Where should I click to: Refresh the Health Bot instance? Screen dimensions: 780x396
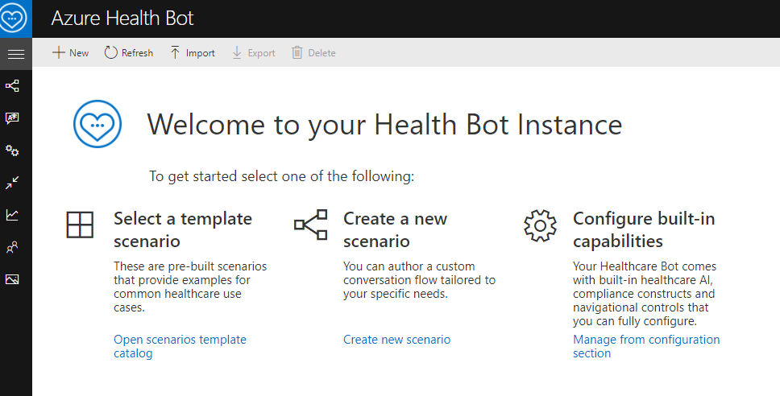[129, 53]
